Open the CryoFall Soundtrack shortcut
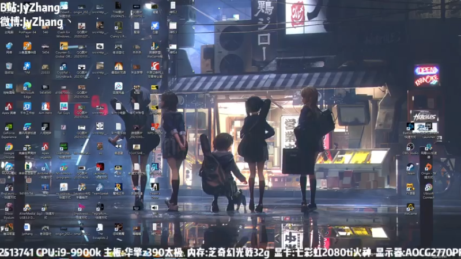 point(63,70)
